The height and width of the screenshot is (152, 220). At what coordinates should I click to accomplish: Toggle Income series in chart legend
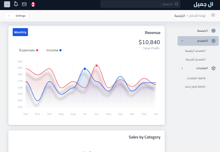click(x=54, y=50)
